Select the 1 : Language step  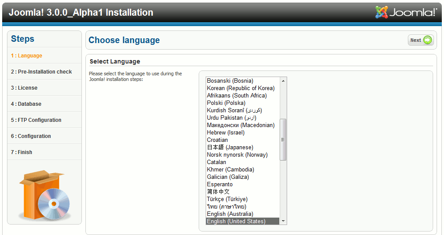pyautogui.click(x=27, y=56)
